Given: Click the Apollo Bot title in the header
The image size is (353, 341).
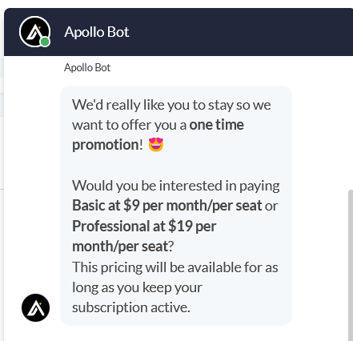Looking at the screenshot, I should pyautogui.click(x=97, y=32).
